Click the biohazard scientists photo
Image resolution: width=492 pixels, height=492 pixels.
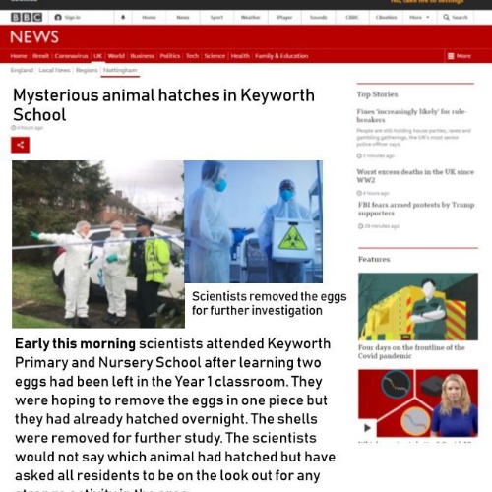pos(253,221)
